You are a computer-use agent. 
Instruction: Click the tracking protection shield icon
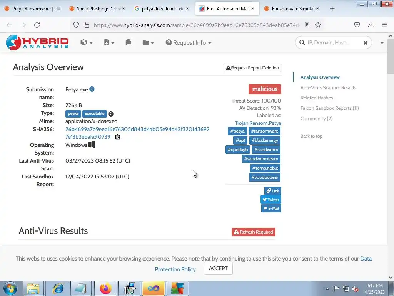coord(76,25)
